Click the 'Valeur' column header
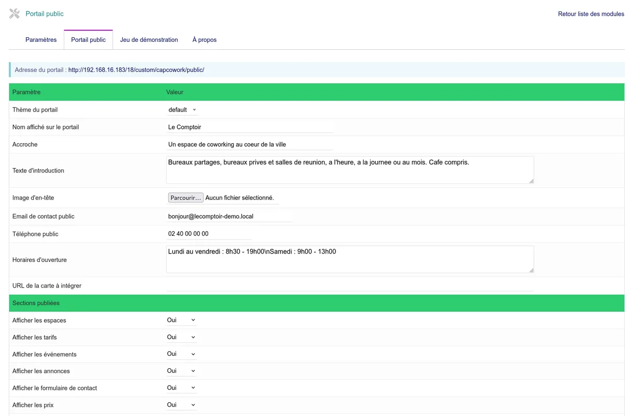 pos(175,92)
